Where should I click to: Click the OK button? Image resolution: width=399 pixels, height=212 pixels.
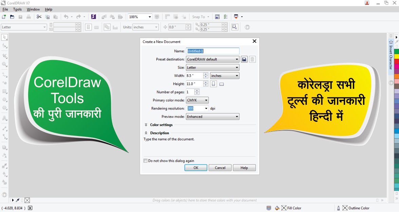pyautogui.click(x=196, y=168)
